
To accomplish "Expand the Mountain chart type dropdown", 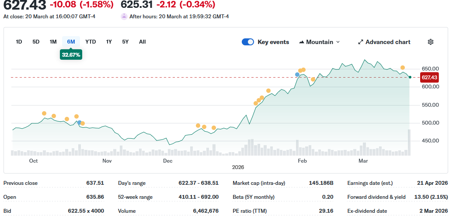I will click(x=320, y=42).
